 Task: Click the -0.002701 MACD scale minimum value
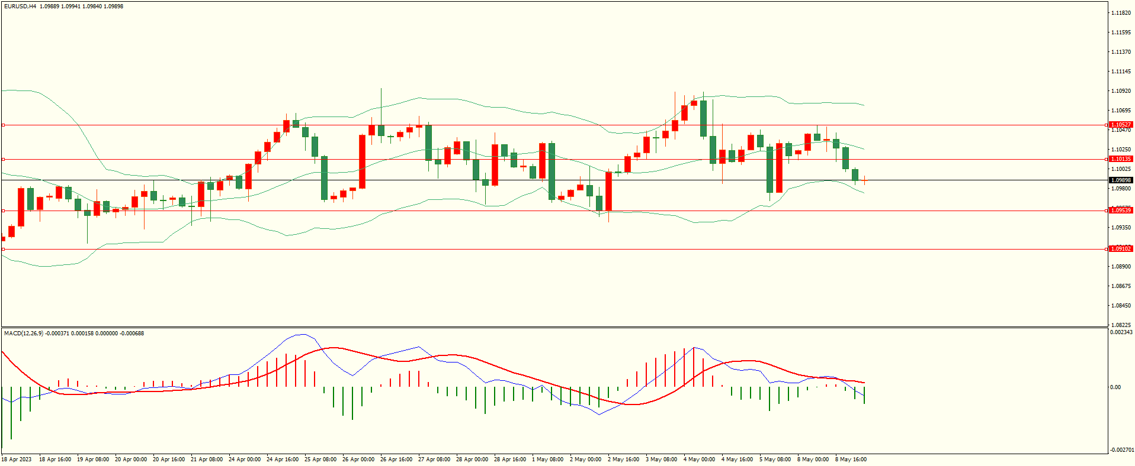point(1122,450)
